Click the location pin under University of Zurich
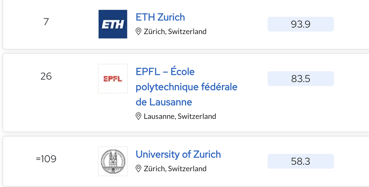This screenshot has width=369, height=187. tap(138, 169)
